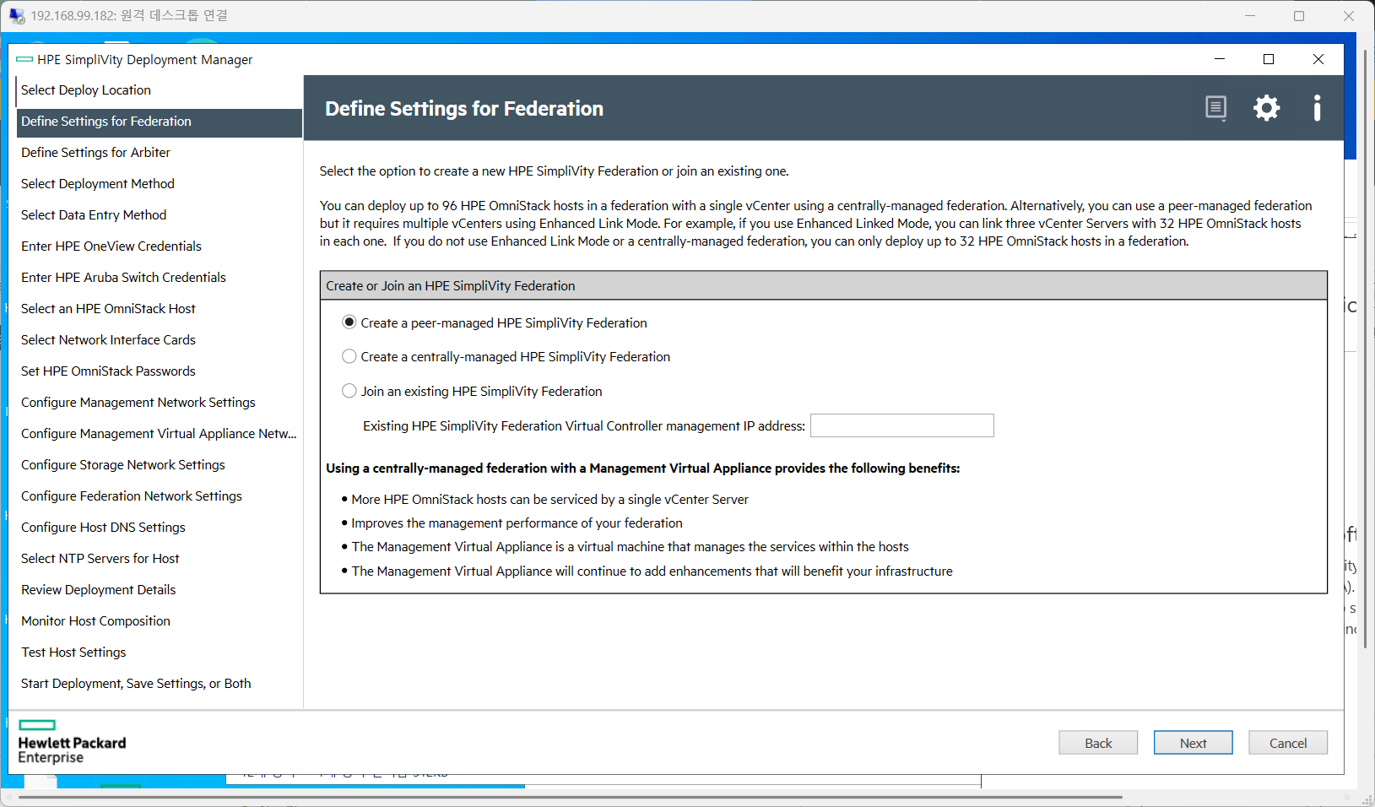Open Configure Management Virtual Appliance Network step
This screenshot has width=1375, height=807.
pos(159,434)
